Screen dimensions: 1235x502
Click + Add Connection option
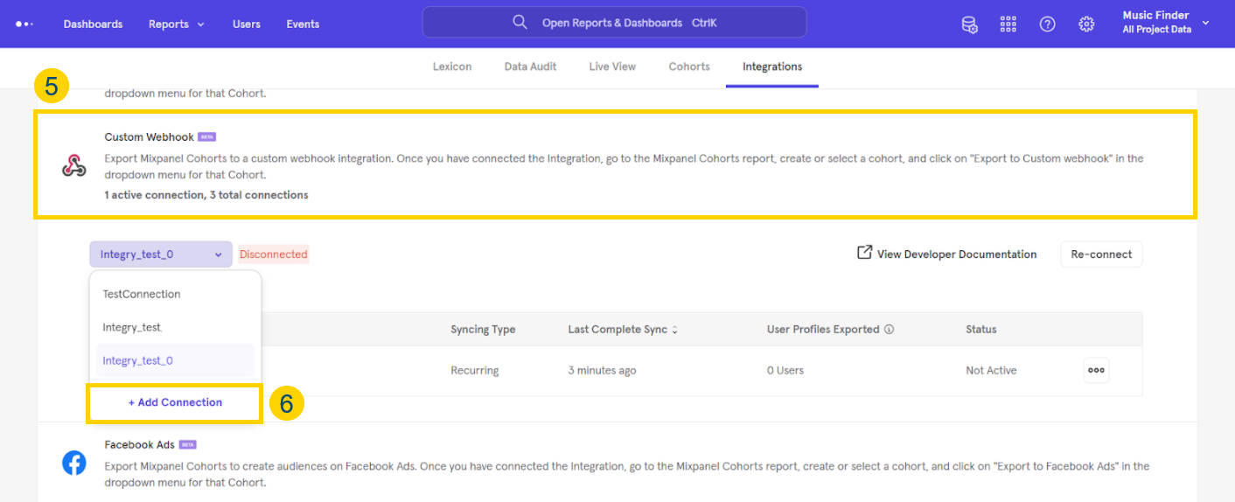[x=175, y=403]
